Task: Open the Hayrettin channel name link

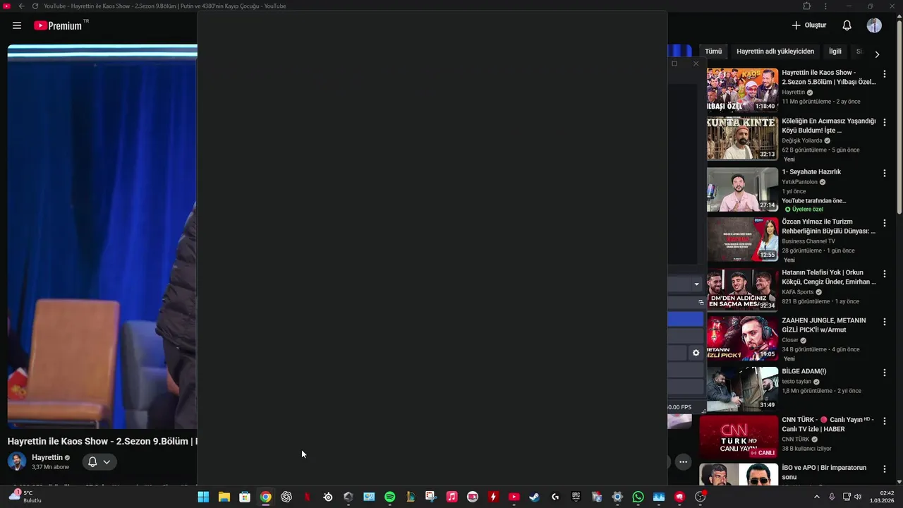Action: 47,457
